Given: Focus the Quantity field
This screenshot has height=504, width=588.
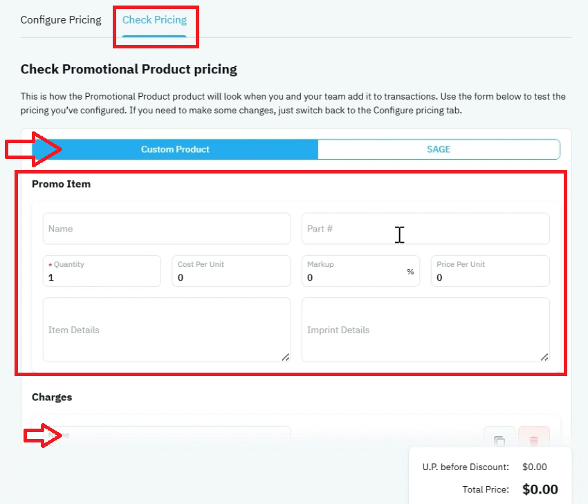Looking at the screenshot, I should click(x=102, y=271).
